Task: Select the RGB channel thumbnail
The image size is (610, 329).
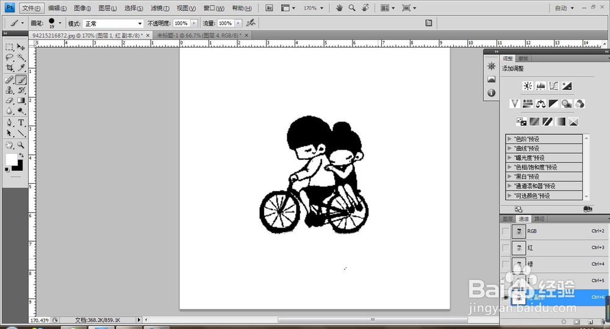Action: [x=519, y=231]
